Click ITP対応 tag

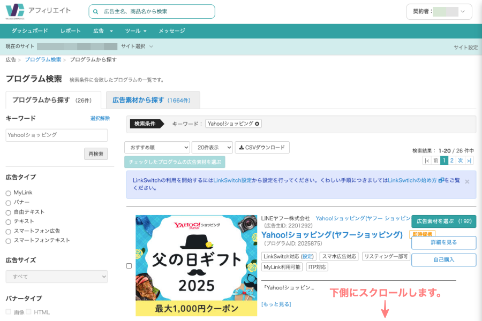pos(317,267)
